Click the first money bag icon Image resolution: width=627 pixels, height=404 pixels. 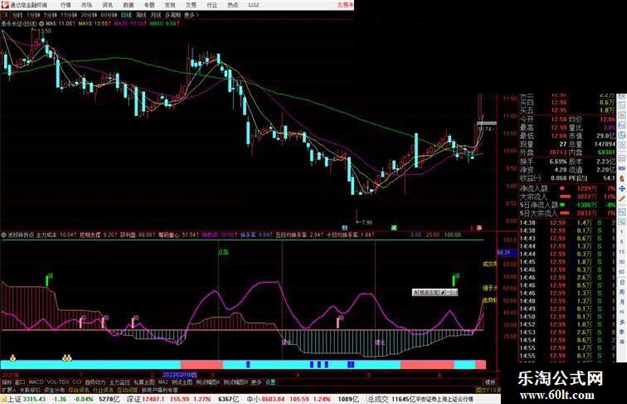(x=13, y=358)
